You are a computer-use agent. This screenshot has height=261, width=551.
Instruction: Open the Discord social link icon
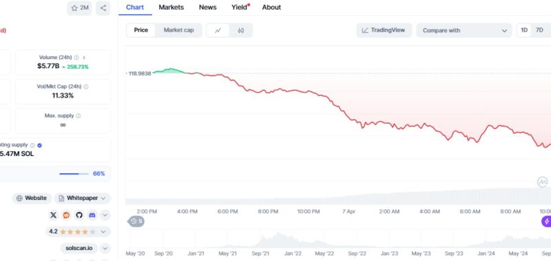coord(92,215)
